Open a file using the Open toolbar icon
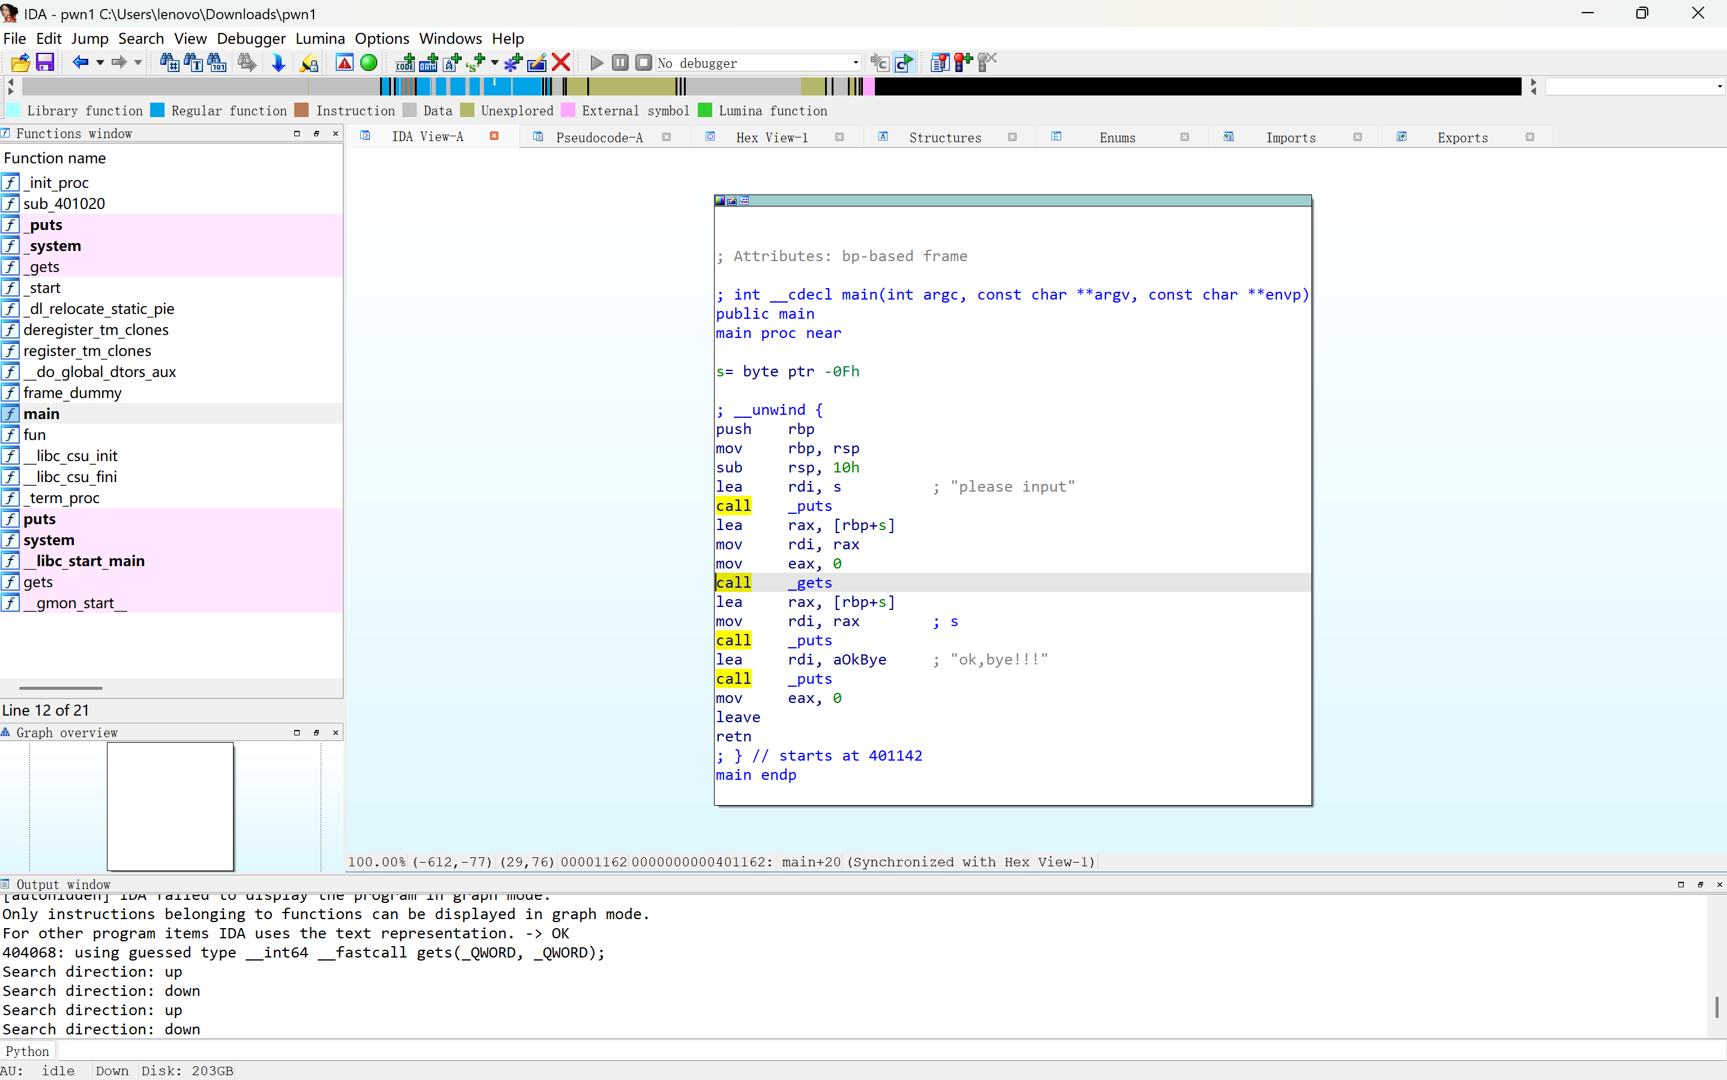The image size is (1727, 1080). [19, 63]
